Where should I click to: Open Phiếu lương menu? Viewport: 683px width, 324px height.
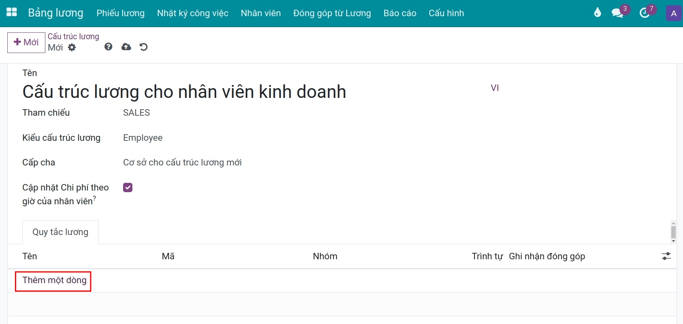coord(121,13)
